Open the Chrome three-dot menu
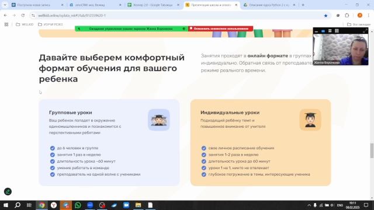Screen dimensions: 374x210 [x=369, y=16]
